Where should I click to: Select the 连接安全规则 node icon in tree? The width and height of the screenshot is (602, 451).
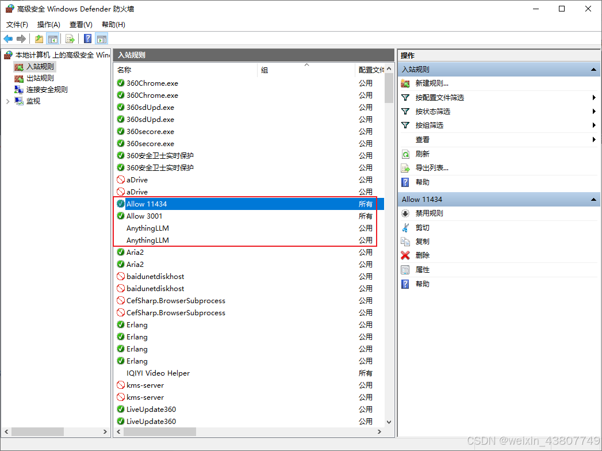tap(19, 90)
